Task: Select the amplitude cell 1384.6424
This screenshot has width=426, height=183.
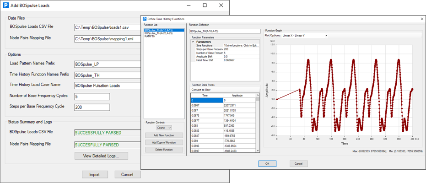Action: click(239, 120)
